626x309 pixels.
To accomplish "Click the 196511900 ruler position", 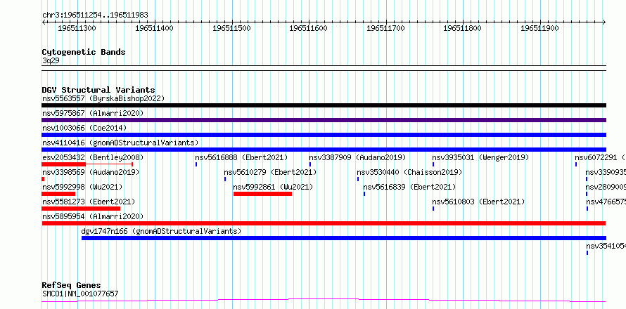I will coord(539,28).
